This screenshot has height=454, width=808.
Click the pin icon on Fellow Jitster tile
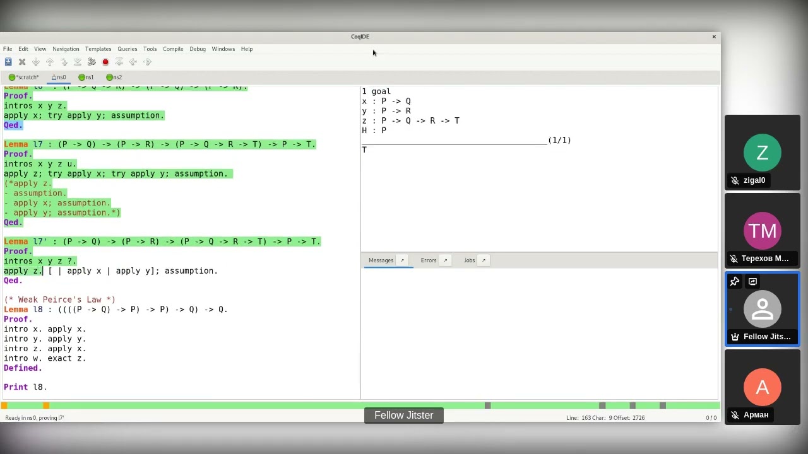[735, 282]
